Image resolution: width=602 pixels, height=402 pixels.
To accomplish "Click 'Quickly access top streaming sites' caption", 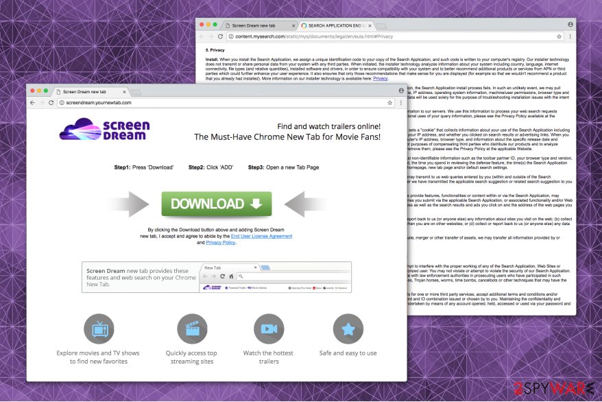I will click(x=191, y=357).
